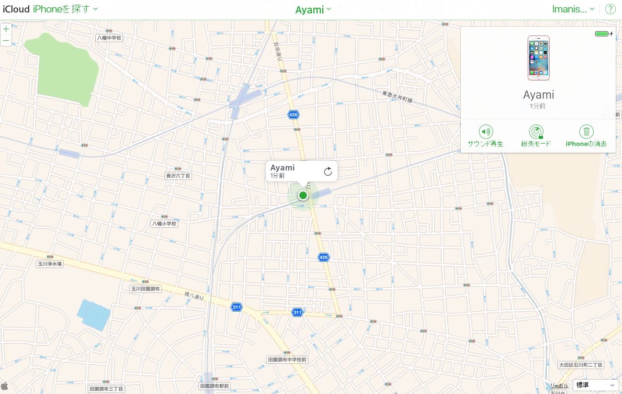This screenshot has width=622, height=394.
Task: Click the iCloud logo text
Action: coord(16,9)
